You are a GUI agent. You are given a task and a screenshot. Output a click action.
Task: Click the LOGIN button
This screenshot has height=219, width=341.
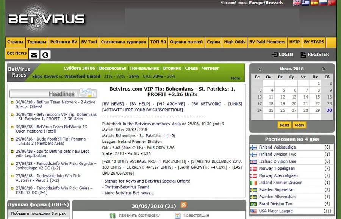tap(282, 55)
